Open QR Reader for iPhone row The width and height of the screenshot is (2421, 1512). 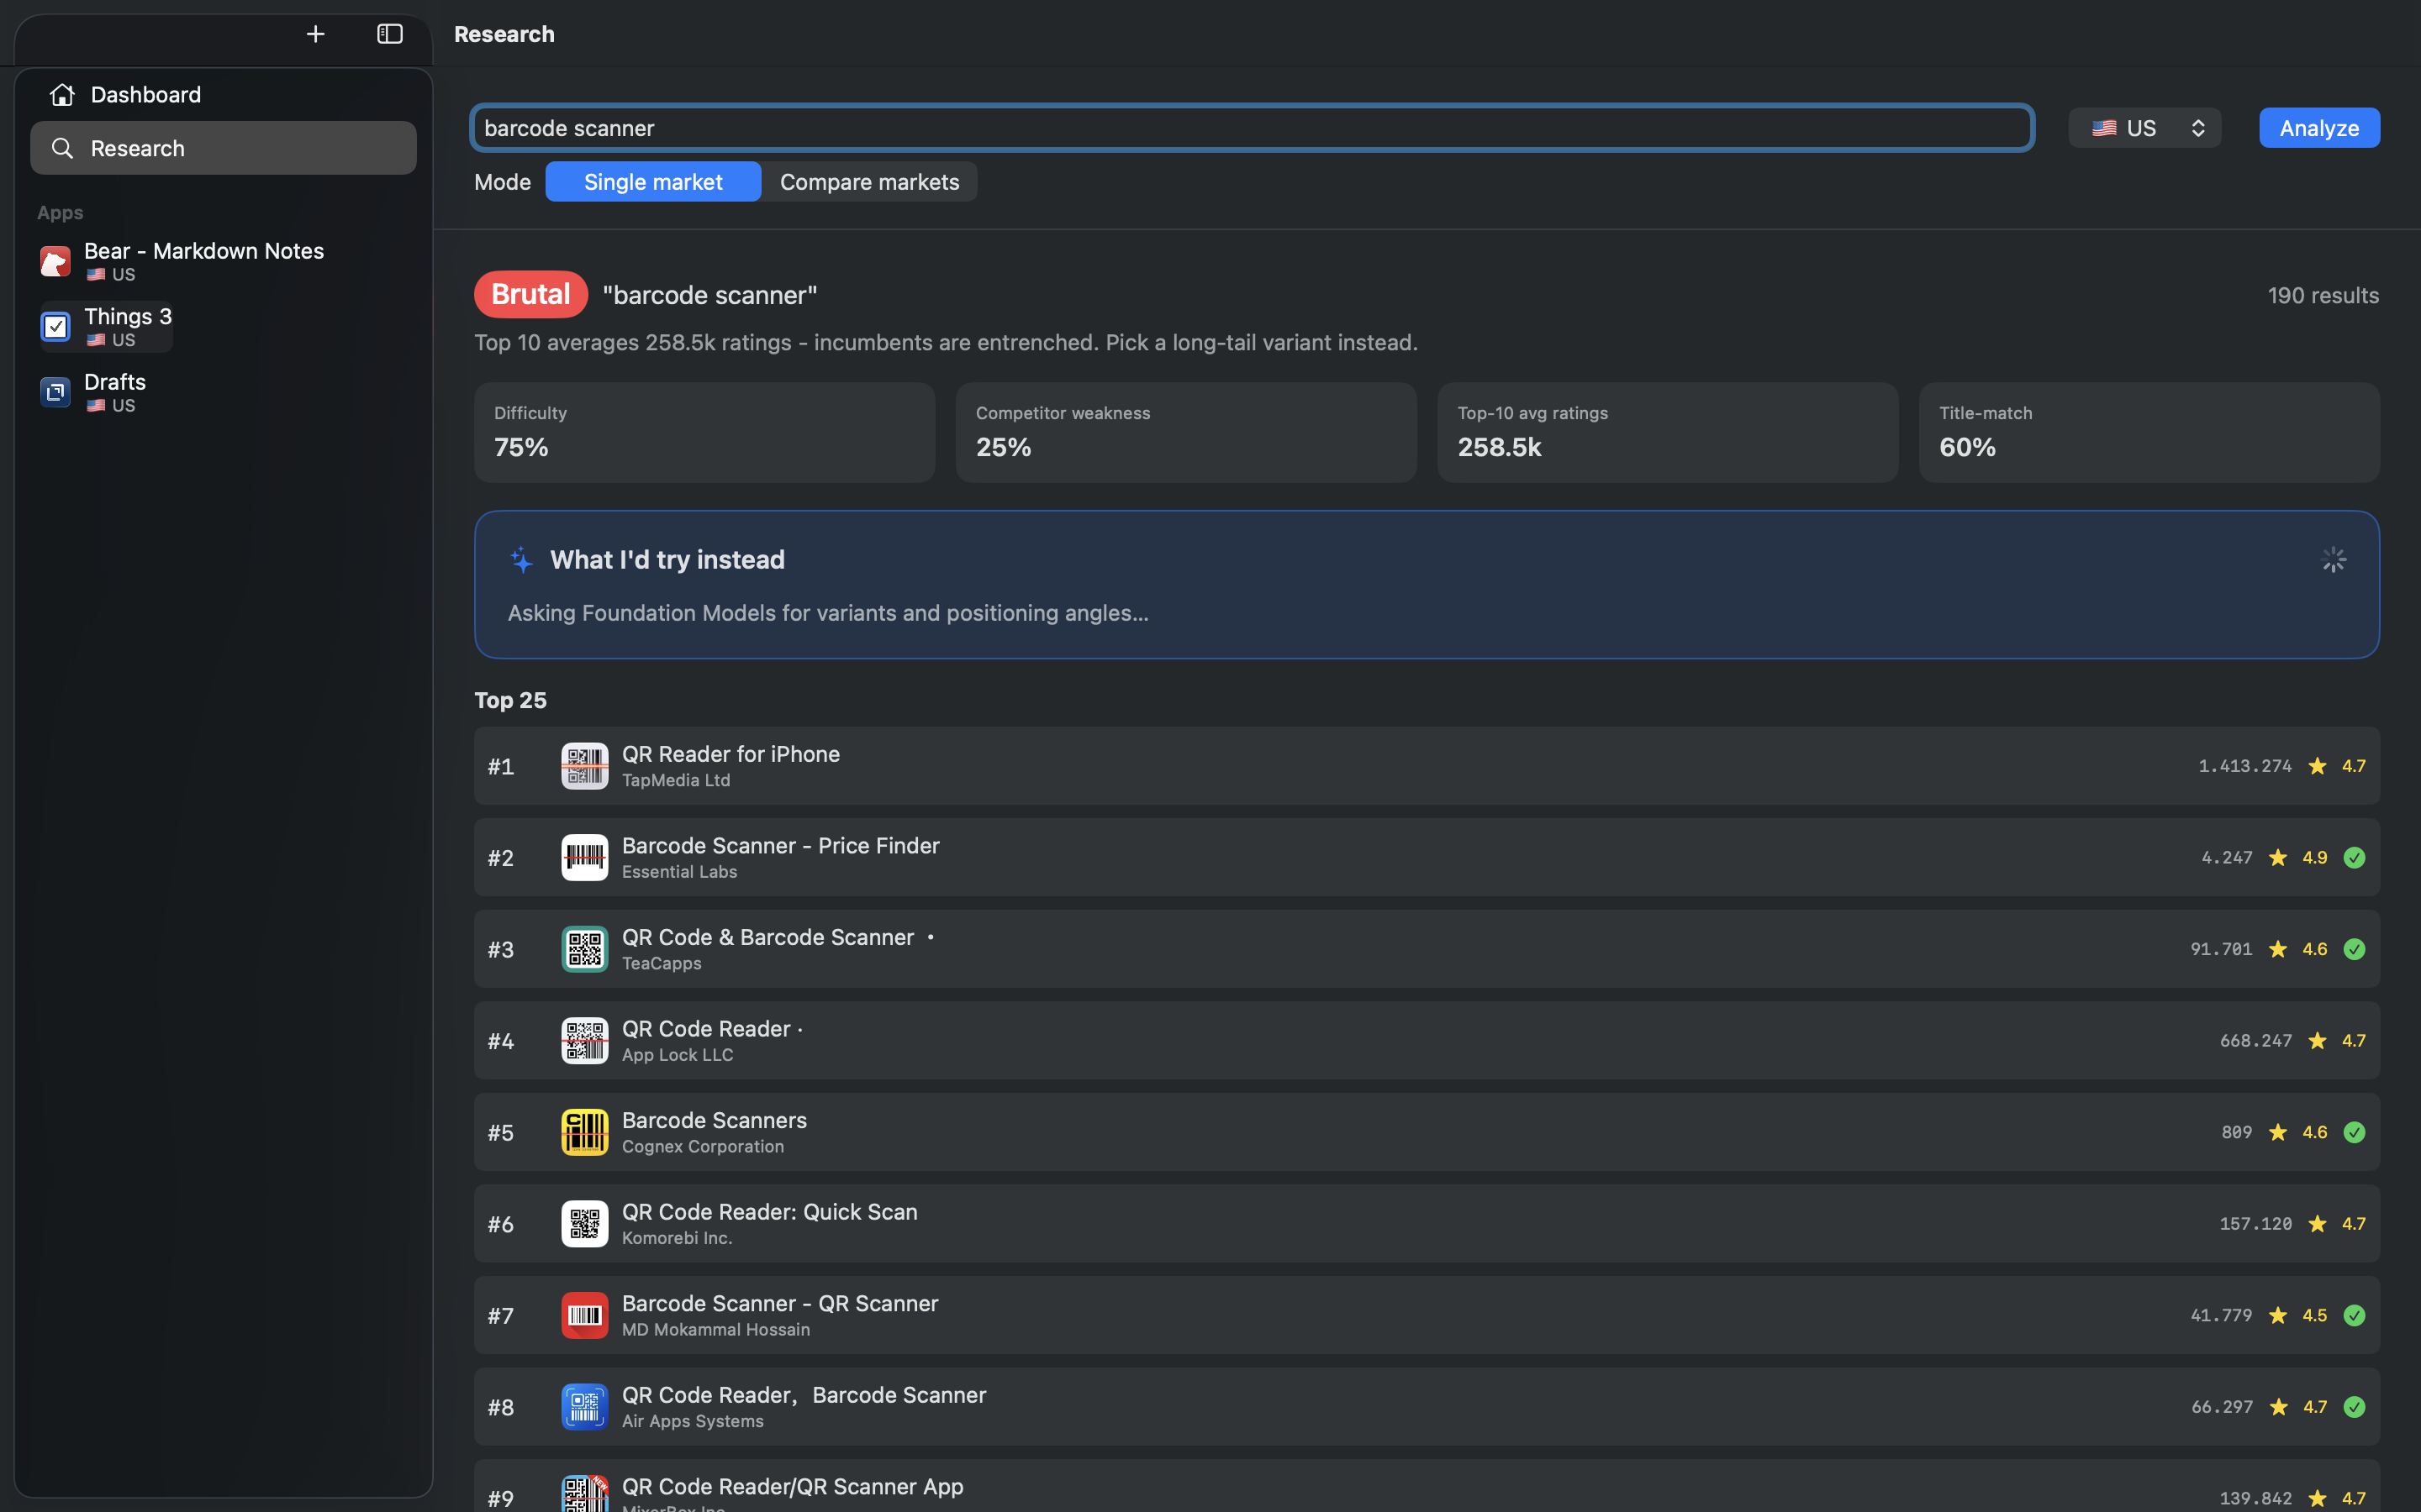[1427, 766]
